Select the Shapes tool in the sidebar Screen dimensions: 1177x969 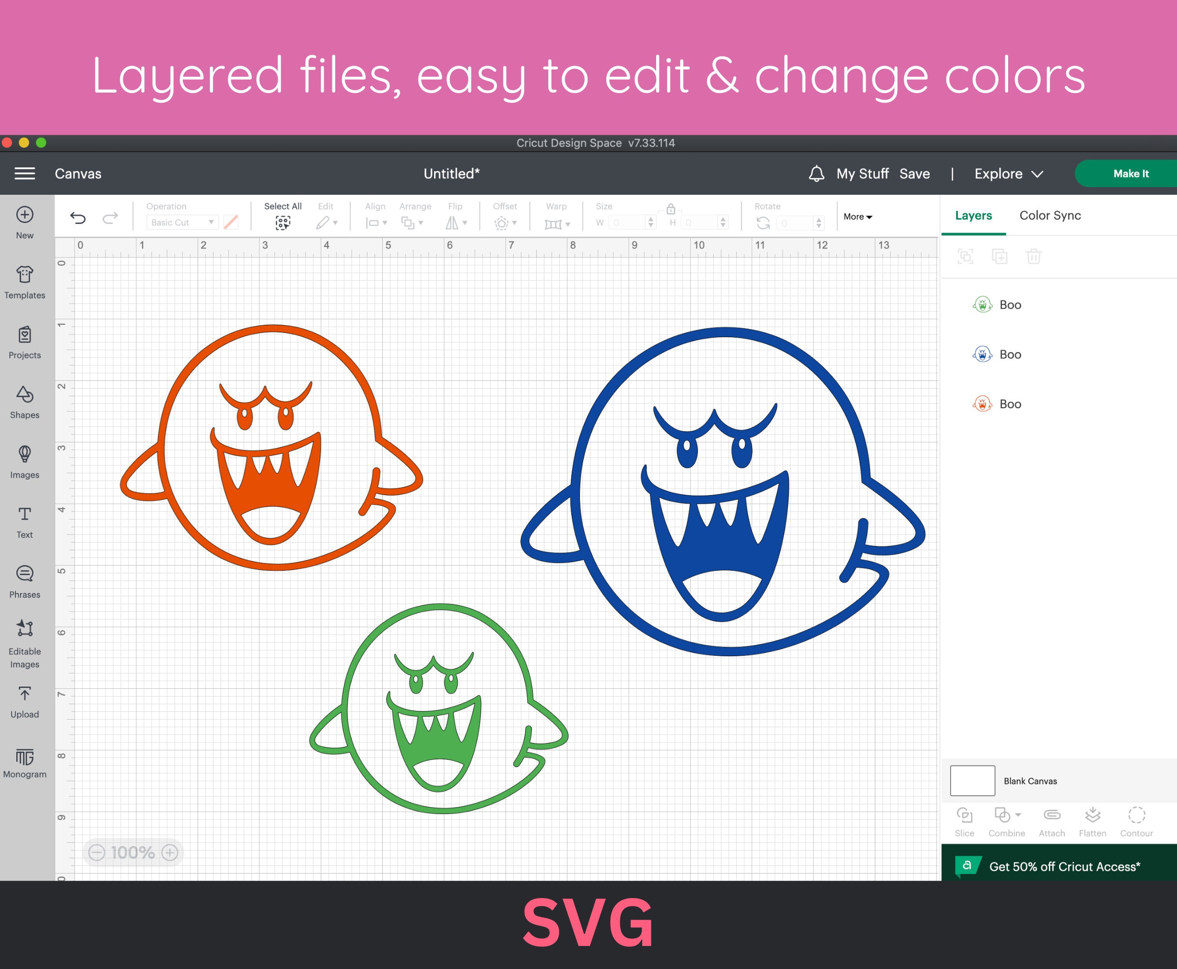[x=24, y=403]
